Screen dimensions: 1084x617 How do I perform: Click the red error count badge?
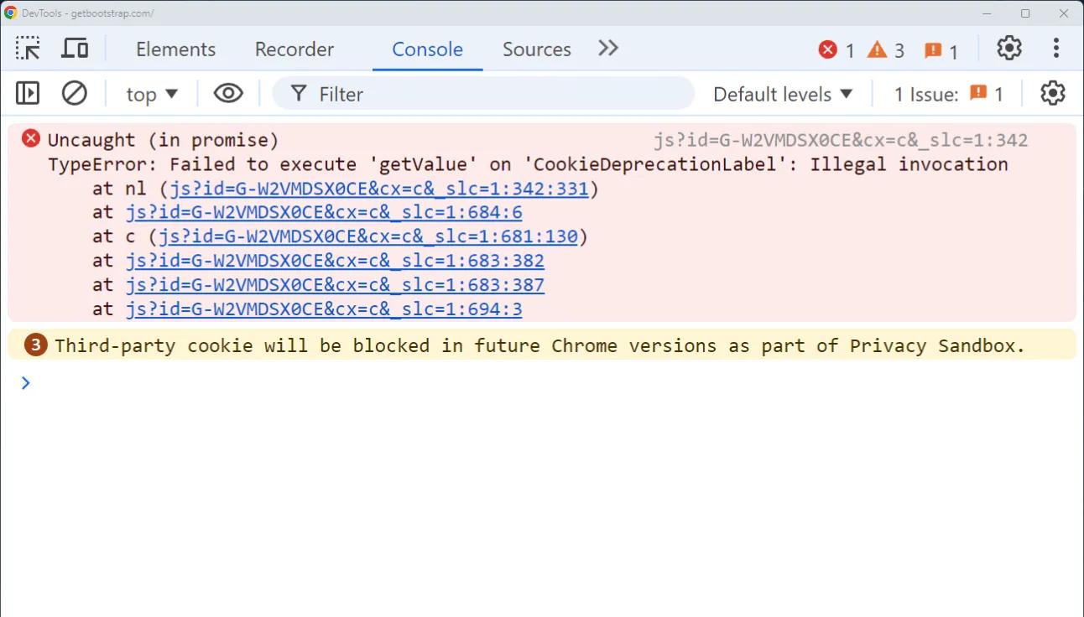836,50
